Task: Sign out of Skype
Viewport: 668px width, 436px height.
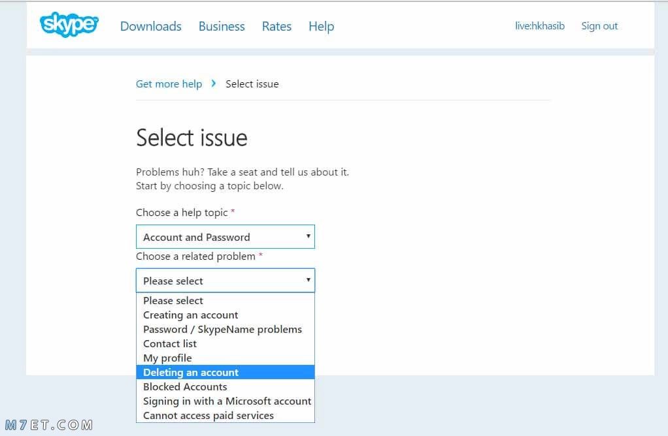Action: click(x=599, y=26)
